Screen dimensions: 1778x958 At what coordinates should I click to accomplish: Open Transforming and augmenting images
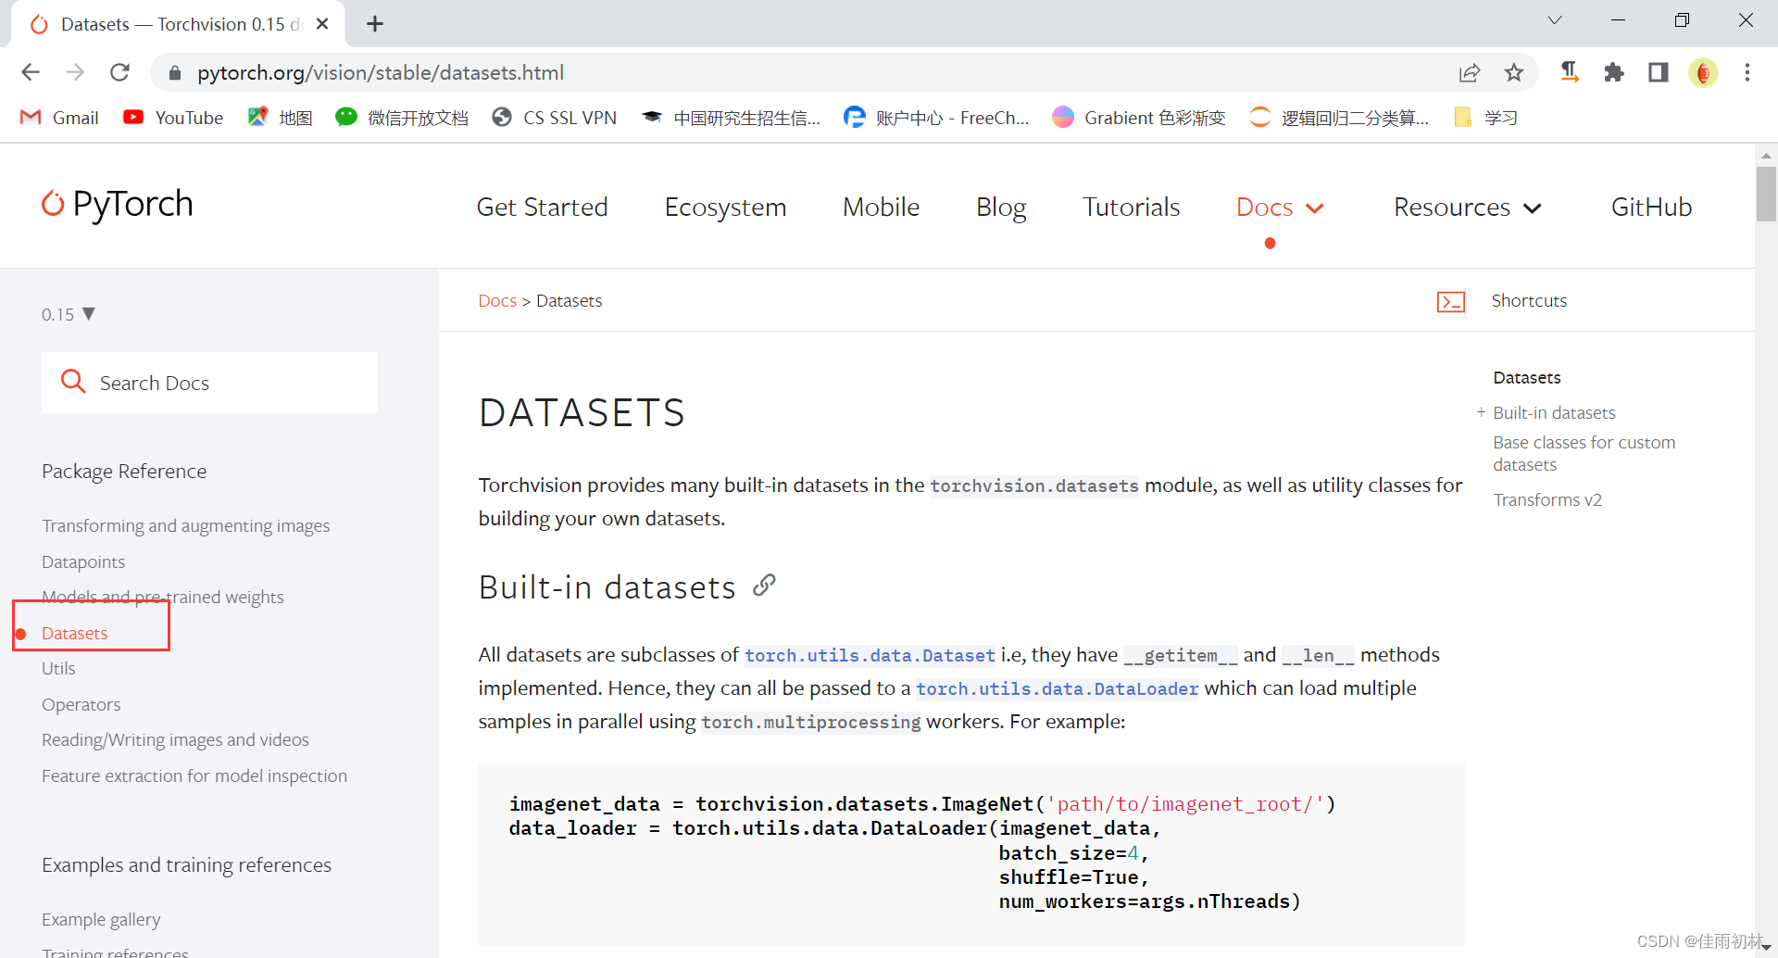tap(185, 525)
